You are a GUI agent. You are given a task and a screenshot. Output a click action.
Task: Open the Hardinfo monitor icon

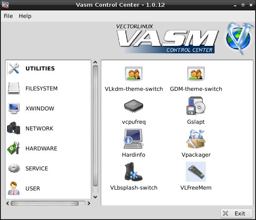134,140
